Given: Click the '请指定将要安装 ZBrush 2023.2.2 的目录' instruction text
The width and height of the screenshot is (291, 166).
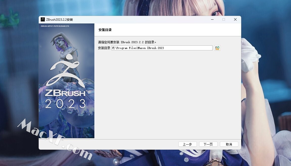Looking at the screenshot, I should pyautogui.click(x=127, y=42).
